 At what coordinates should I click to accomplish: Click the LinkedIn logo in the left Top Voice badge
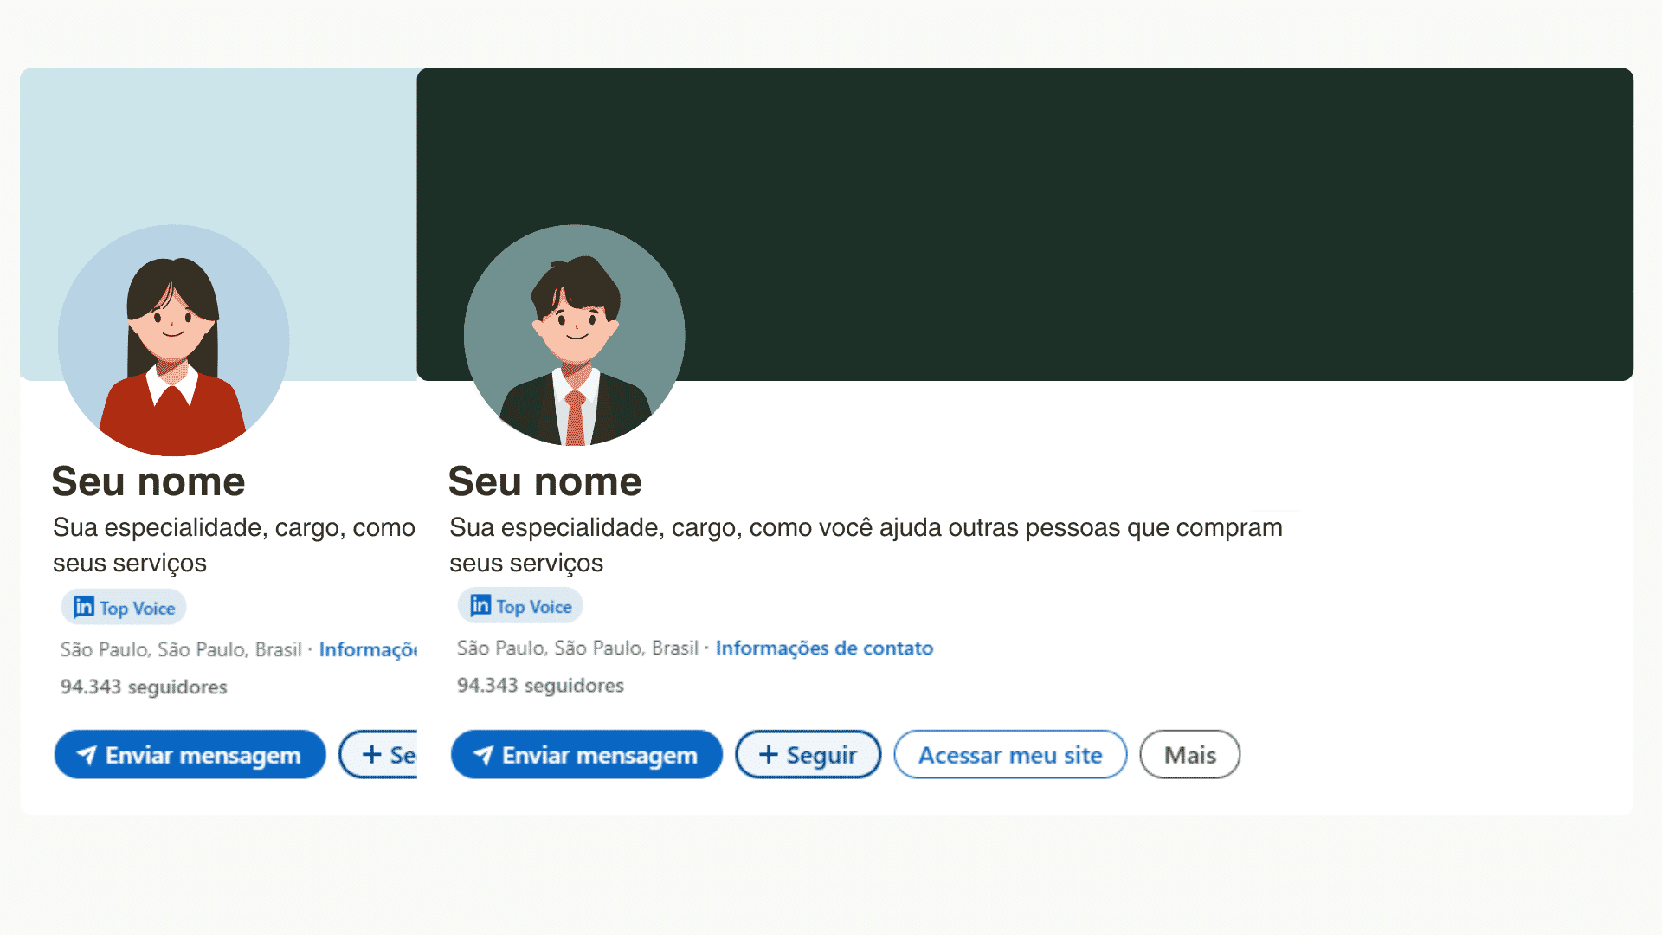(82, 607)
